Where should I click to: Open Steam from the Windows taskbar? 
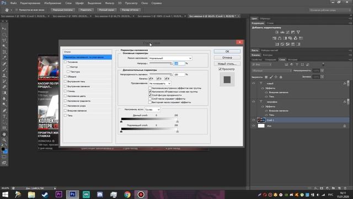pyautogui.click(x=45, y=195)
